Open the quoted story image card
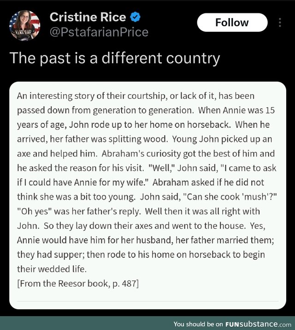Screen dimensions: 295x330 (x=147, y=195)
